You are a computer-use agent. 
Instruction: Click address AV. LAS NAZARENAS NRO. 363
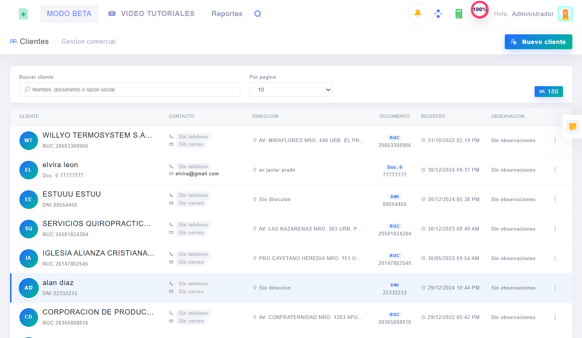tap(310, 229)
